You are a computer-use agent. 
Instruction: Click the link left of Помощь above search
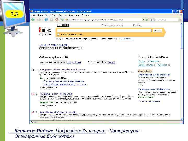click(113, 25)
